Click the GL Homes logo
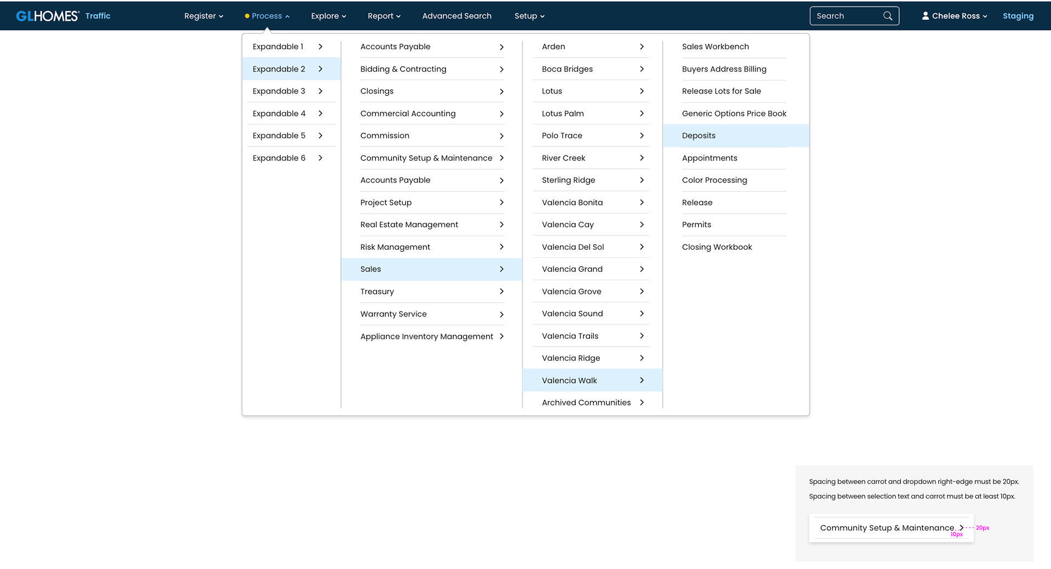This screenshot has height=569, width=1051. (x=48, y=16)
